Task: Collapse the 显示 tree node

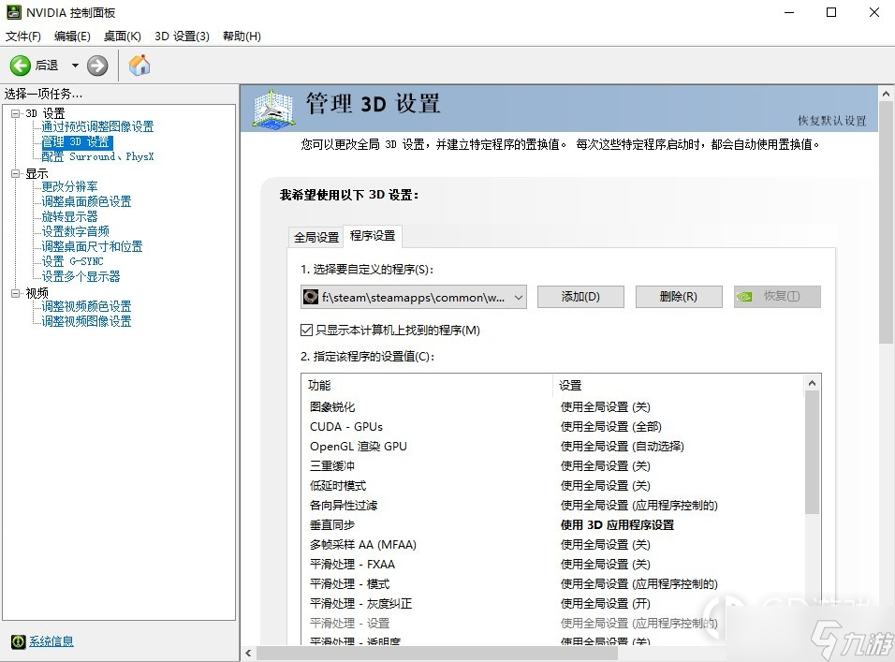Action: coord(15,173)
